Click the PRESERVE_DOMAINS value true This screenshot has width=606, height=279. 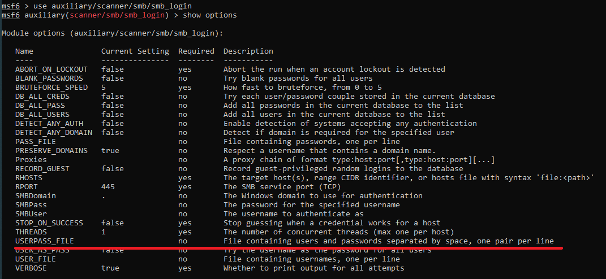coord(110,151)
